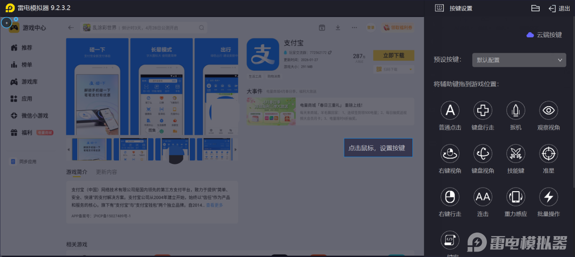Click the 生活工具 tag
Image resolution: width=575 pixels, height=257 pixels.
click(255, 76)
